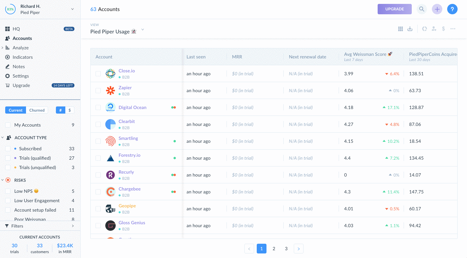467x258 pixels.
Task: Click Recurly's red-green status dots
Action: click(174, 175)
